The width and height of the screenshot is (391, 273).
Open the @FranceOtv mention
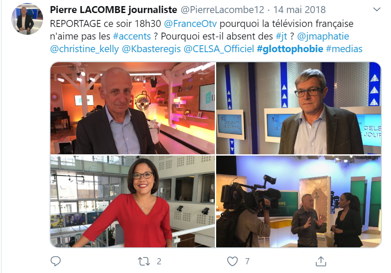pos(190,23)
